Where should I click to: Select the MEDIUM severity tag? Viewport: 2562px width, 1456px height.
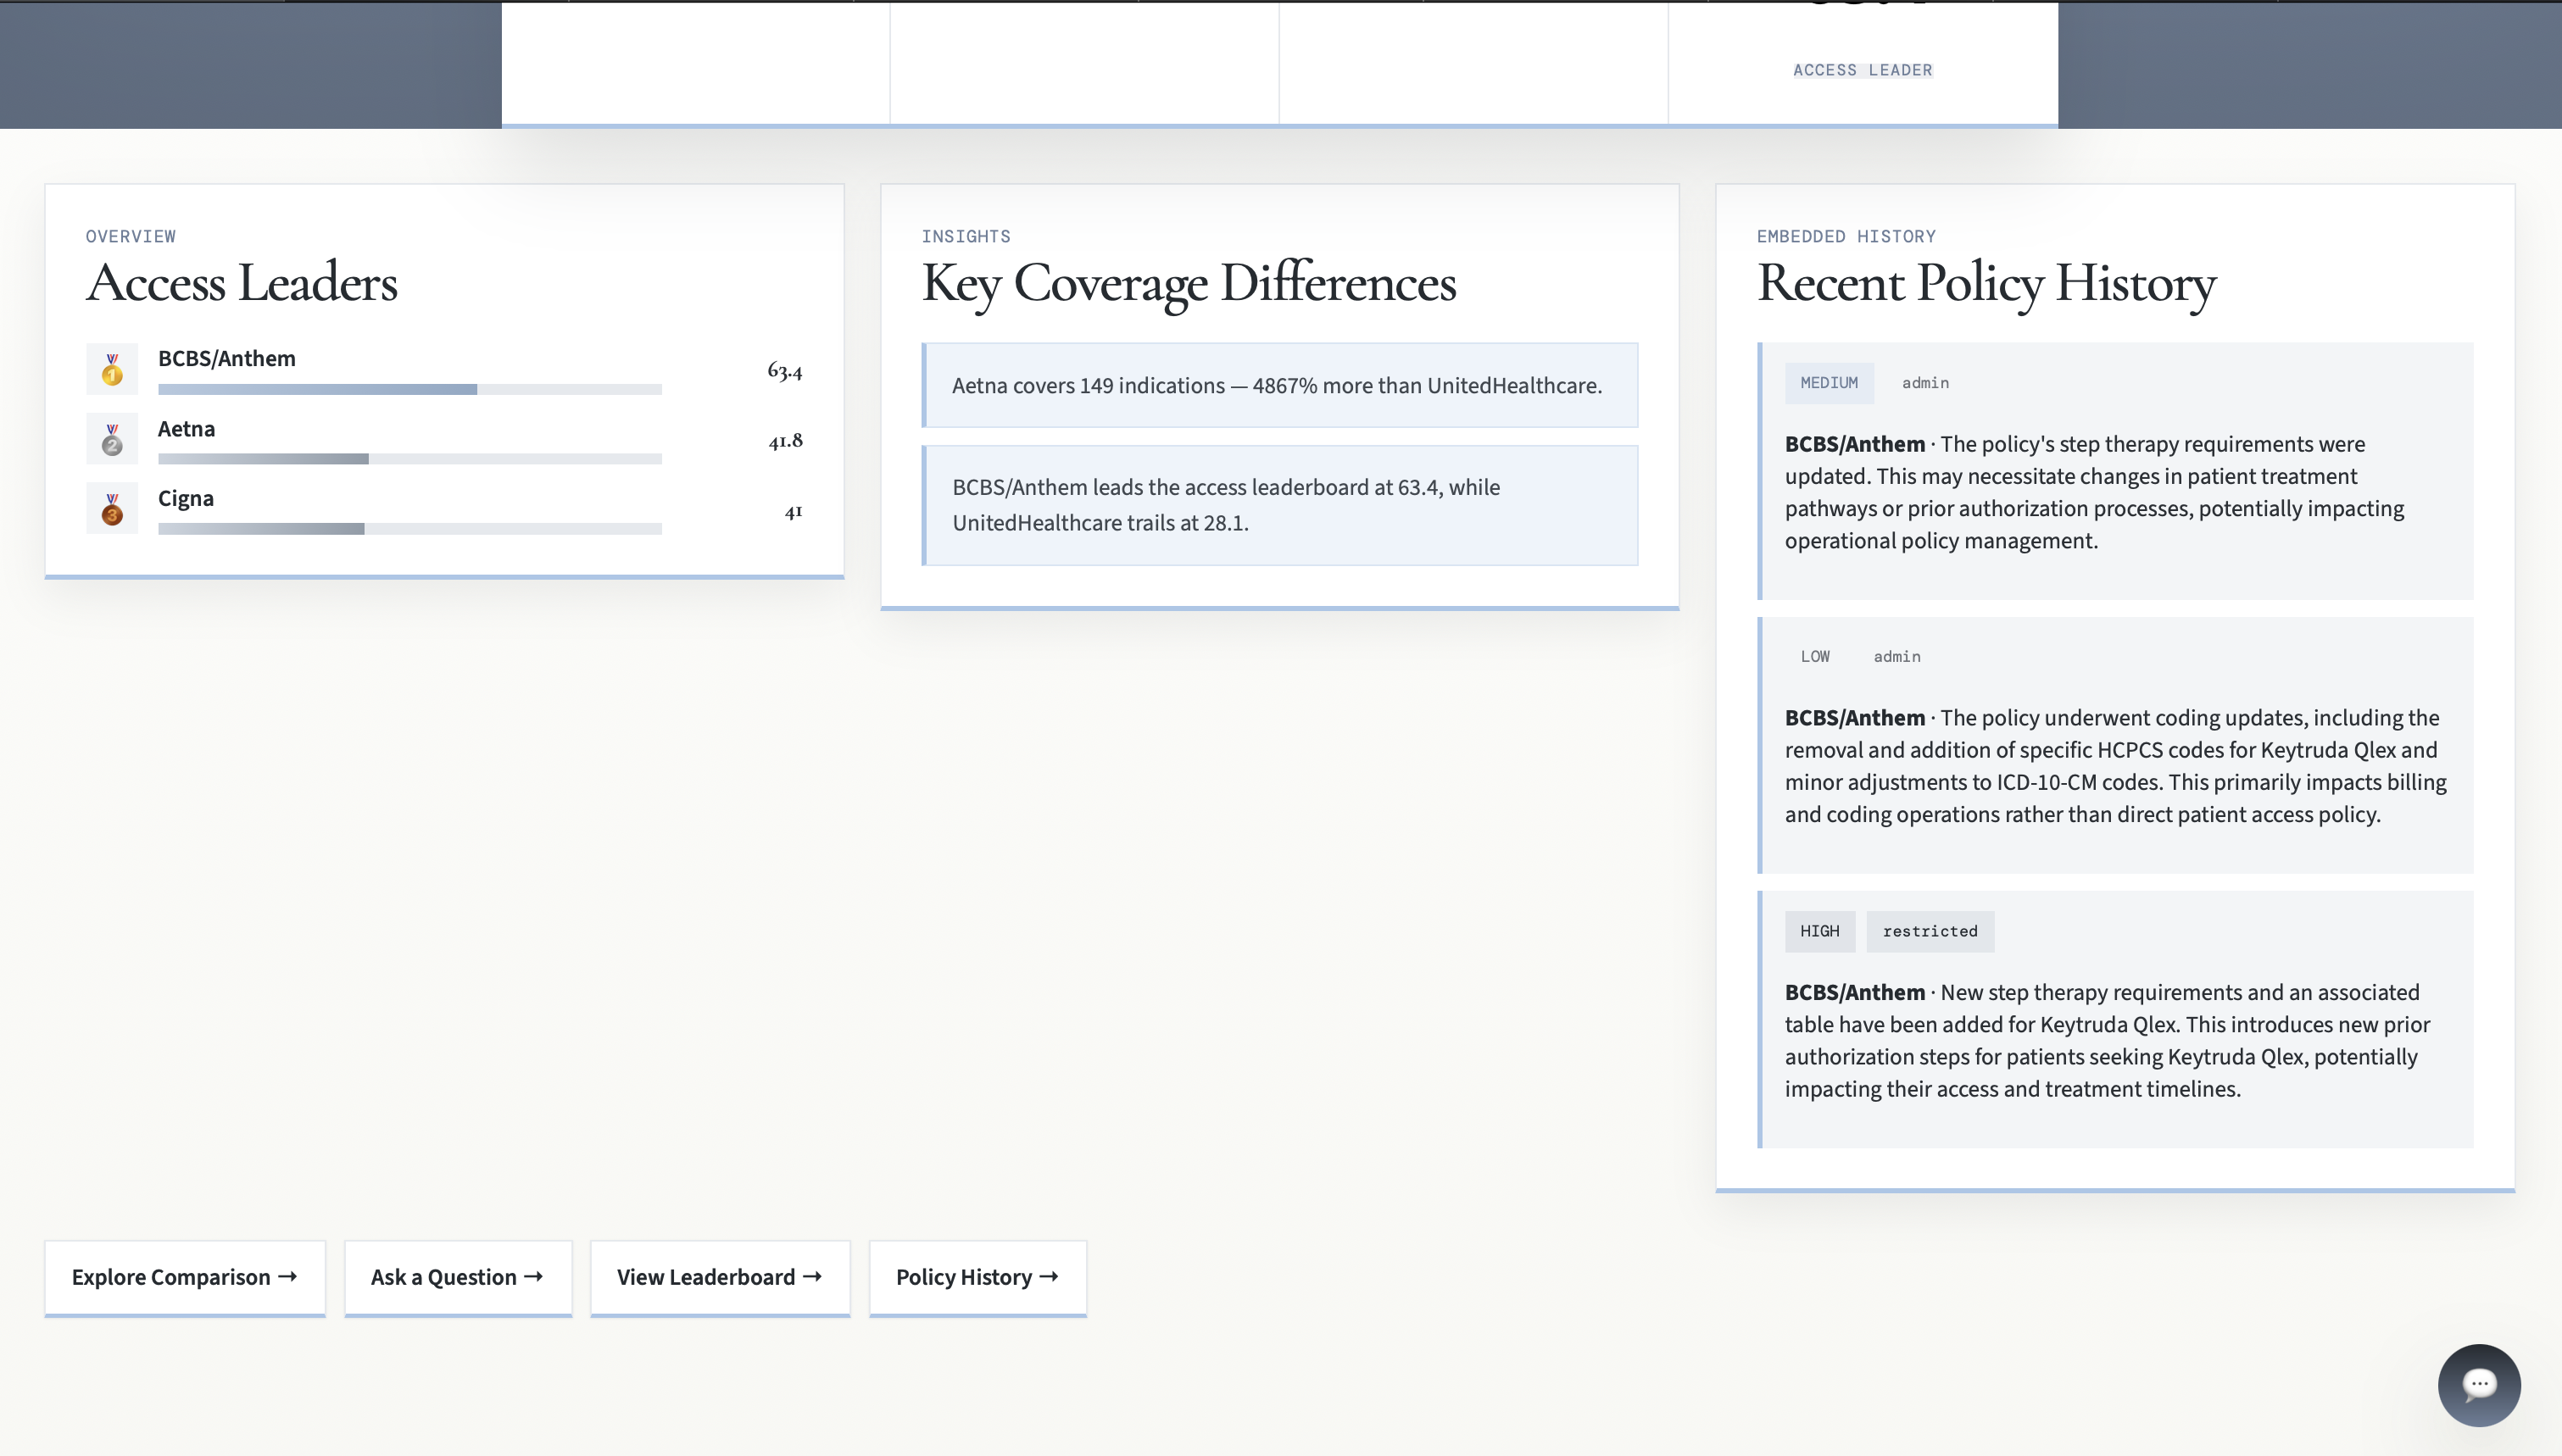coord(1828,383)
